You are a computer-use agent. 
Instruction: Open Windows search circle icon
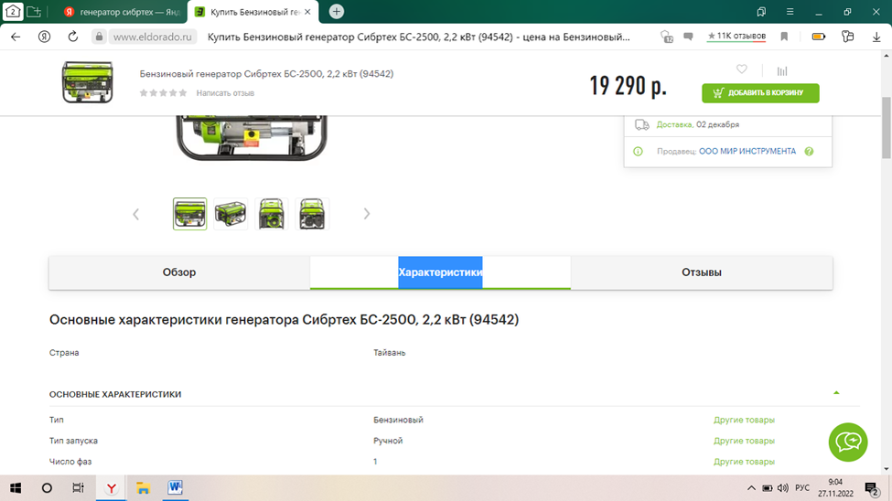tap(47, 488)
